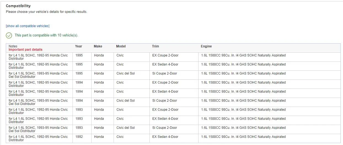
Task: Click 'Please choose your vehicle's details' text
Action: pyautogui.click(x=46, y=12)
